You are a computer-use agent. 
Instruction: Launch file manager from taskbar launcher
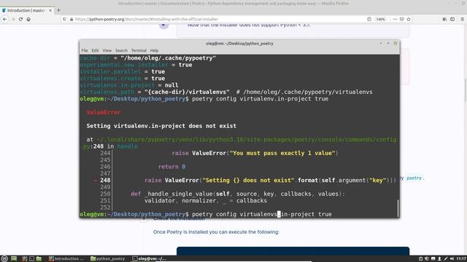click(x=39, y=259)
